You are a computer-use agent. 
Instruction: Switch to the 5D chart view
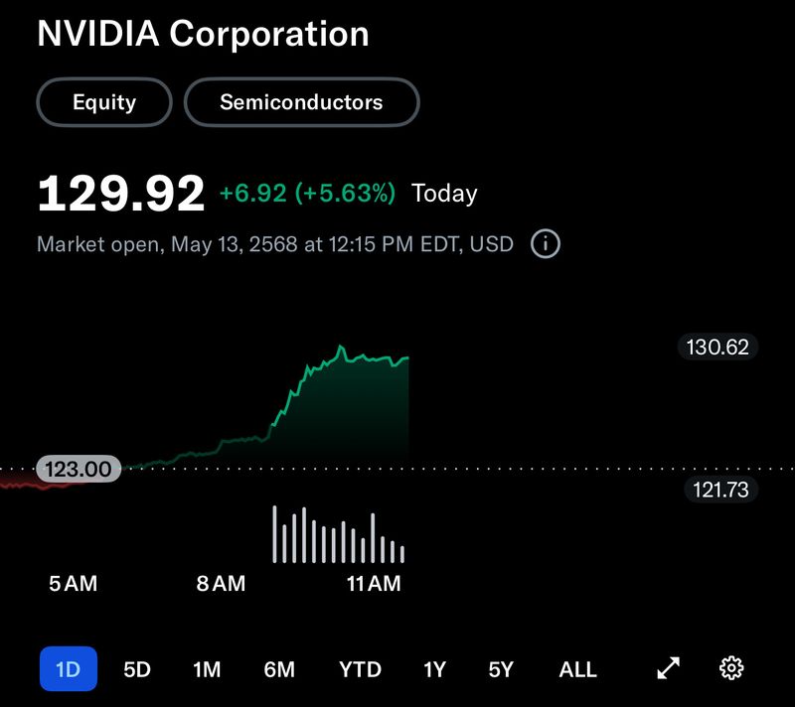pos(136,669)
